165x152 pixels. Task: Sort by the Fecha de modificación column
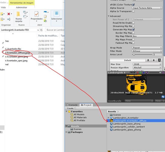[x=48, y=36]
